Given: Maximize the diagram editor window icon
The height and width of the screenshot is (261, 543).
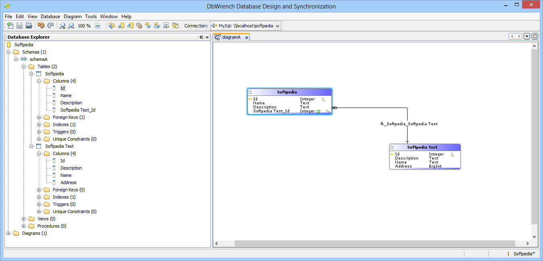Looking at the screenshot, I should click(x=535, y=36).
